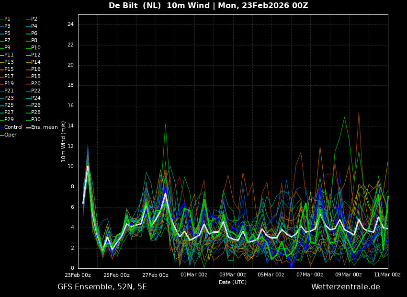Select the 05Mar 00z x-axis tick
Viewport: 407px width, 297px height.
(271, 275)
